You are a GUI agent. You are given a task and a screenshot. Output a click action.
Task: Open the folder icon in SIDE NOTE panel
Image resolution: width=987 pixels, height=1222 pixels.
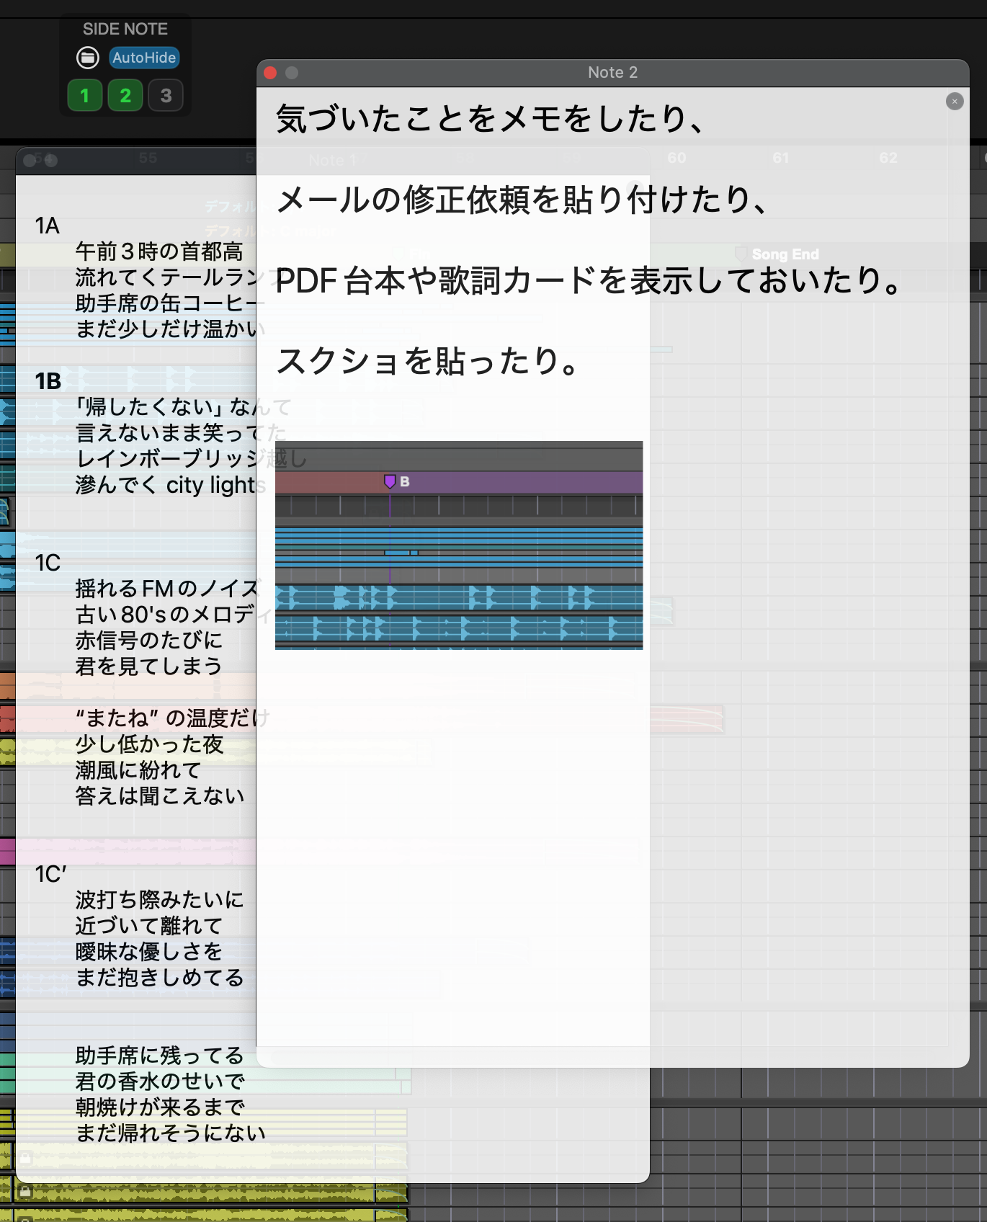pyautogui.click(x=88, y=58)
